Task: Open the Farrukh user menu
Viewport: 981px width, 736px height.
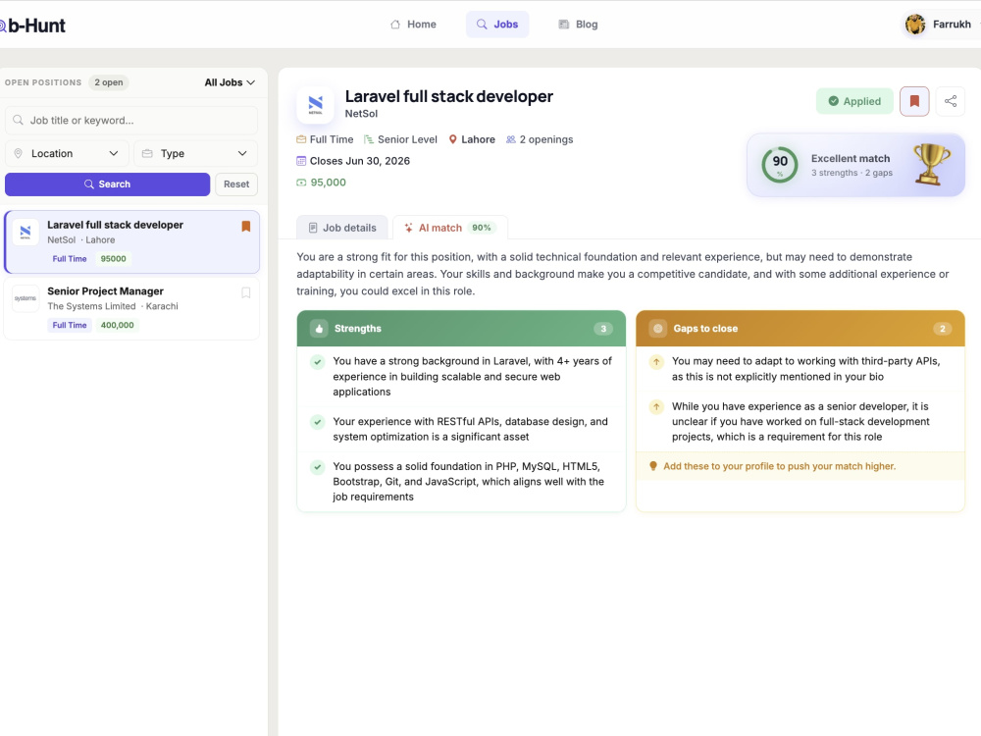Action: (942, 25)
